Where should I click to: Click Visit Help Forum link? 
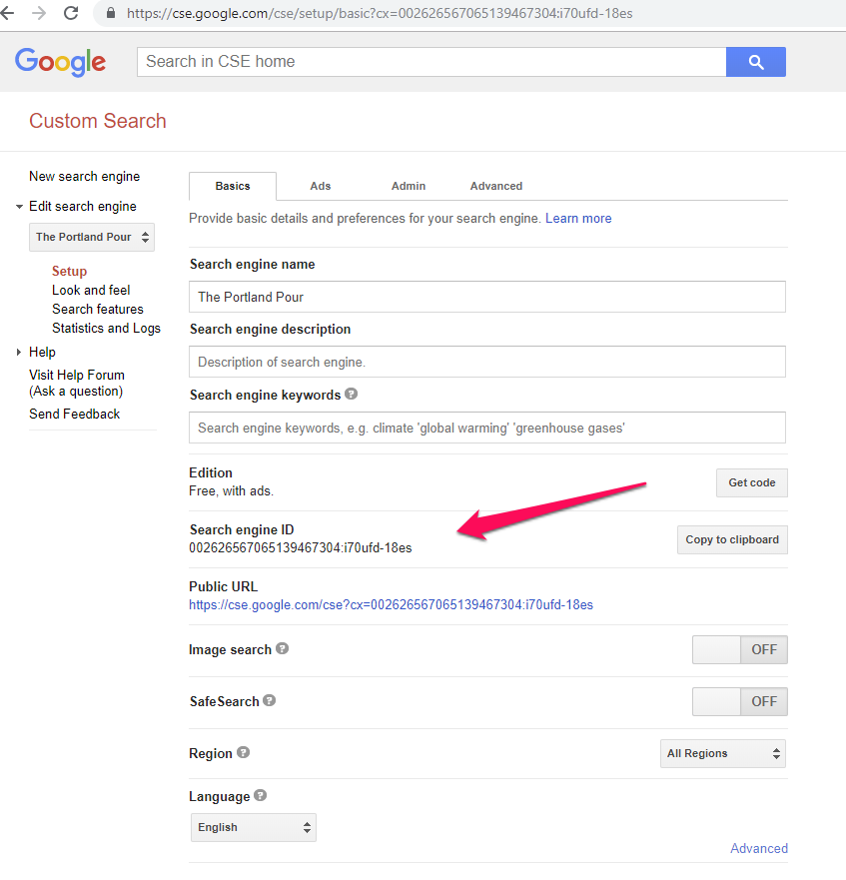pos(77,383)
